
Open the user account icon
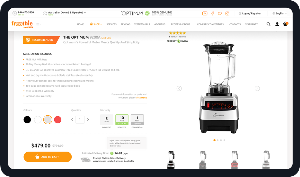[x=277, y=24]
